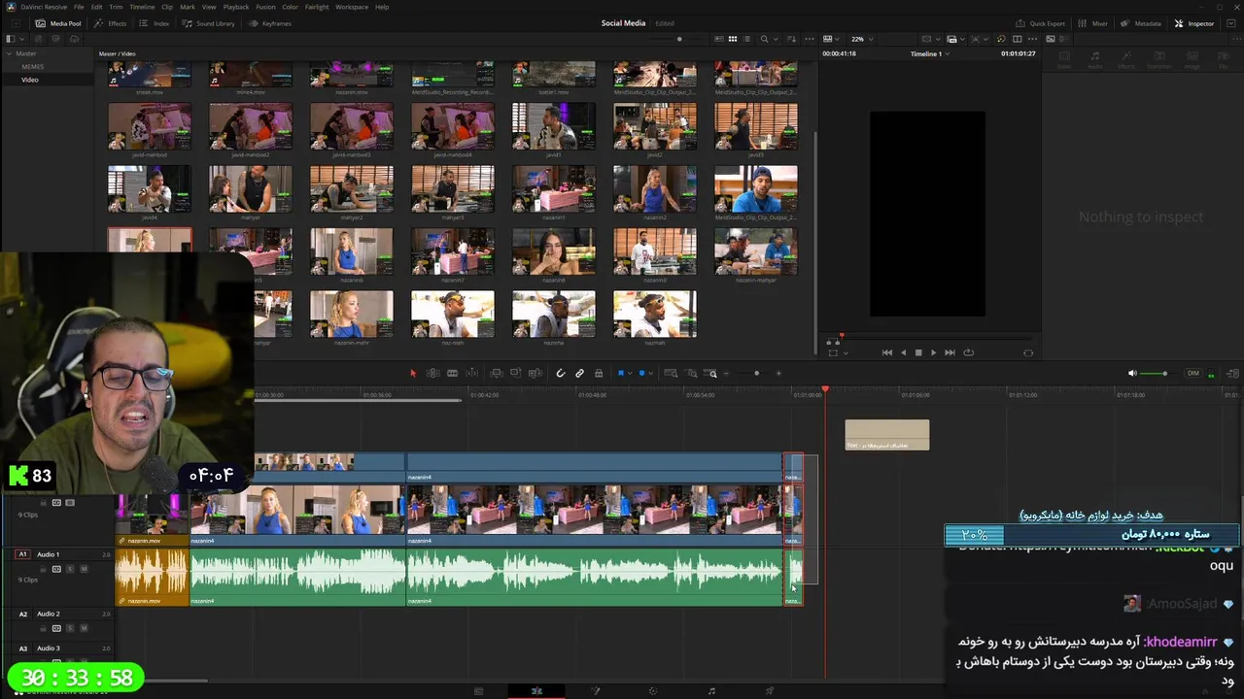Click the Insert Clip icon
This screenshot has width=1244, height=699.
(x=497, y=373)
